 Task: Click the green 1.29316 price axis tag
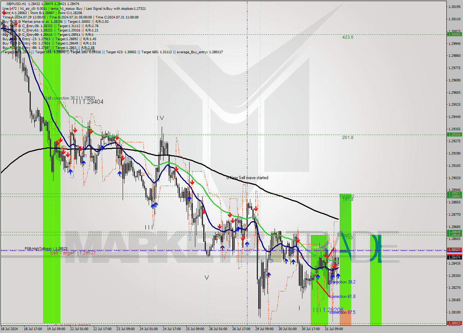coord(454,134)
